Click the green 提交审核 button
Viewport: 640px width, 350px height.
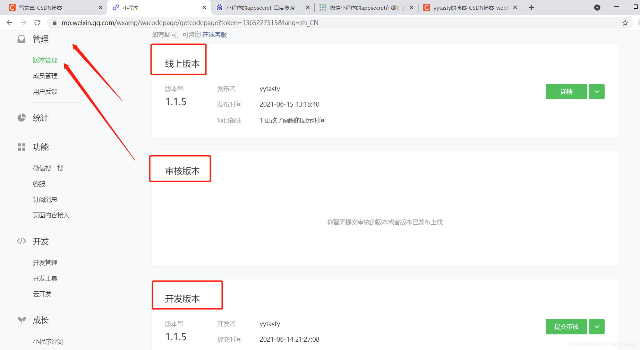click(x=566, y=326)
